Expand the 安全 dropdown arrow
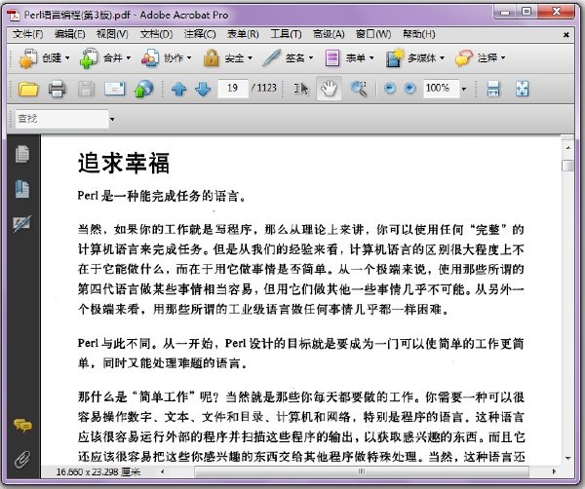Image resolution: width=585 pixels, height=489 pixels. (250, 58)
